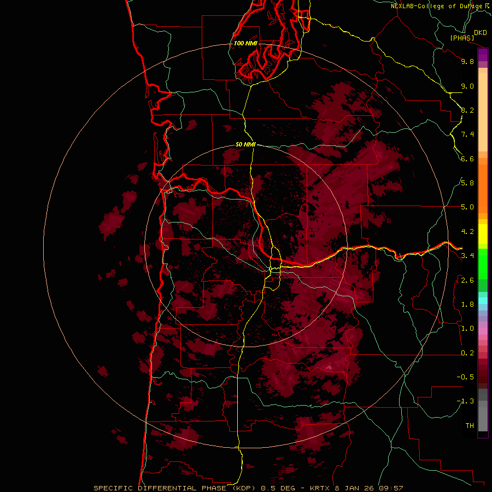Click the 1.8 value on the color scale
Viewport: 492px width, 492px height.
click(467, 304)
